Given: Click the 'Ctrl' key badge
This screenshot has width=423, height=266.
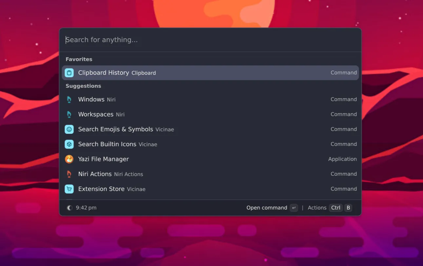Looking at the screenshot, I should pyautogui.click(x=336, y=208).
